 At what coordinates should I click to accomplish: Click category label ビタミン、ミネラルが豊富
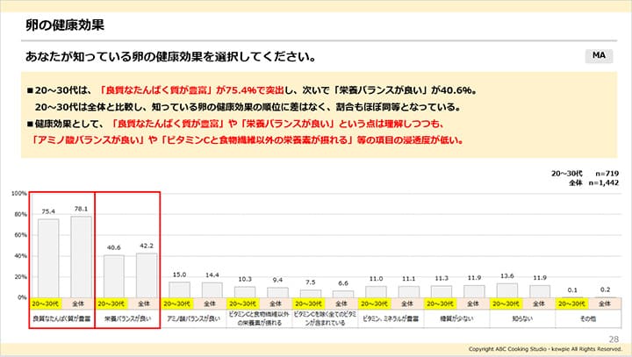[x=391, y=318]
